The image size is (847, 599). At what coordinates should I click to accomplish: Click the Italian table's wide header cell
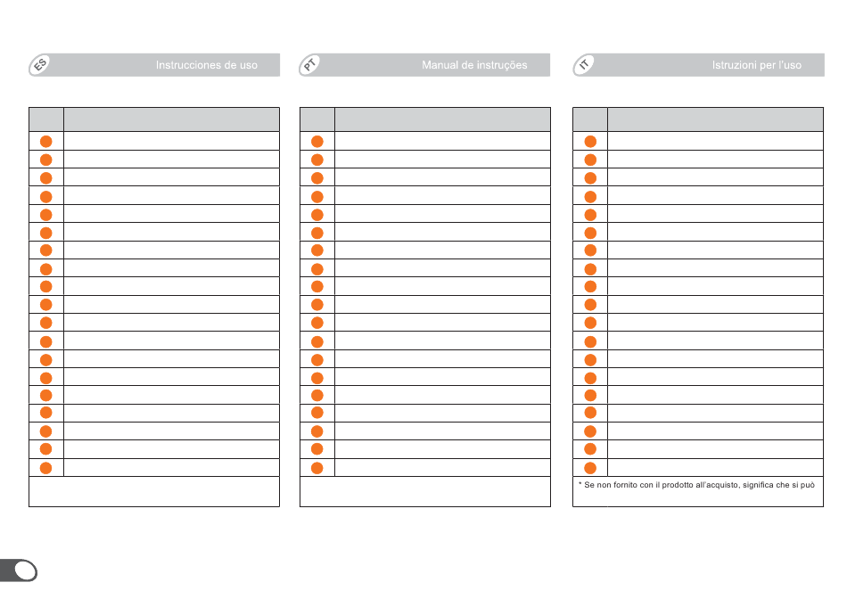point(715,119)
